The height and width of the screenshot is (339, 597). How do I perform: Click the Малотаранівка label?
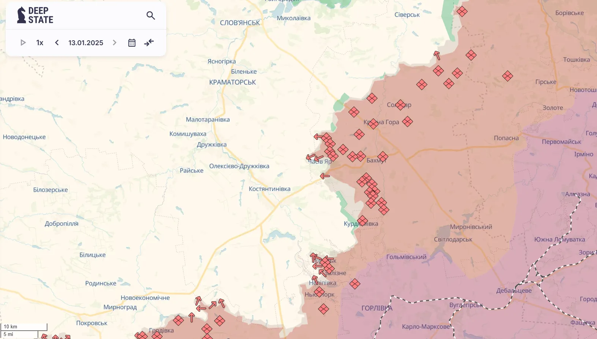coord(208,119)
